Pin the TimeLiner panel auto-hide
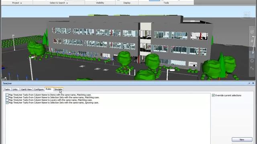The height and width of the screenshot is (144, 257). pos(249,83)
